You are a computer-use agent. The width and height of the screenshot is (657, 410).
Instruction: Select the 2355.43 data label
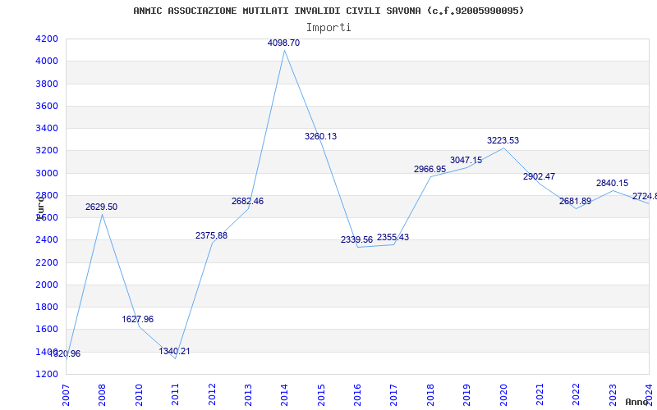(393, 237)
